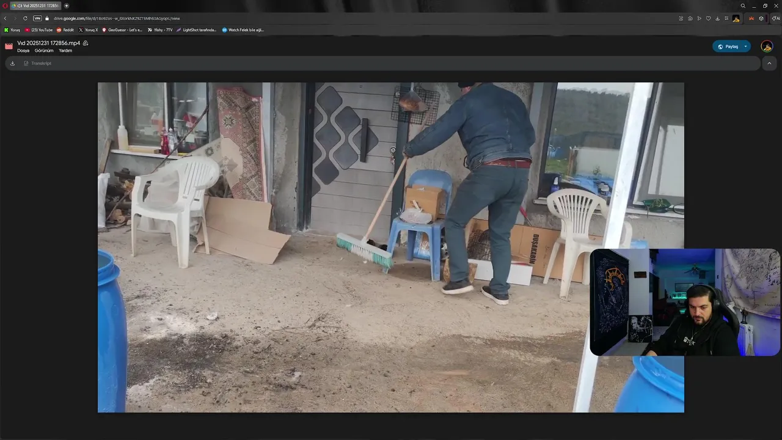Open the Transkript panel
782x440 pixels.
(x=37, y=64)
